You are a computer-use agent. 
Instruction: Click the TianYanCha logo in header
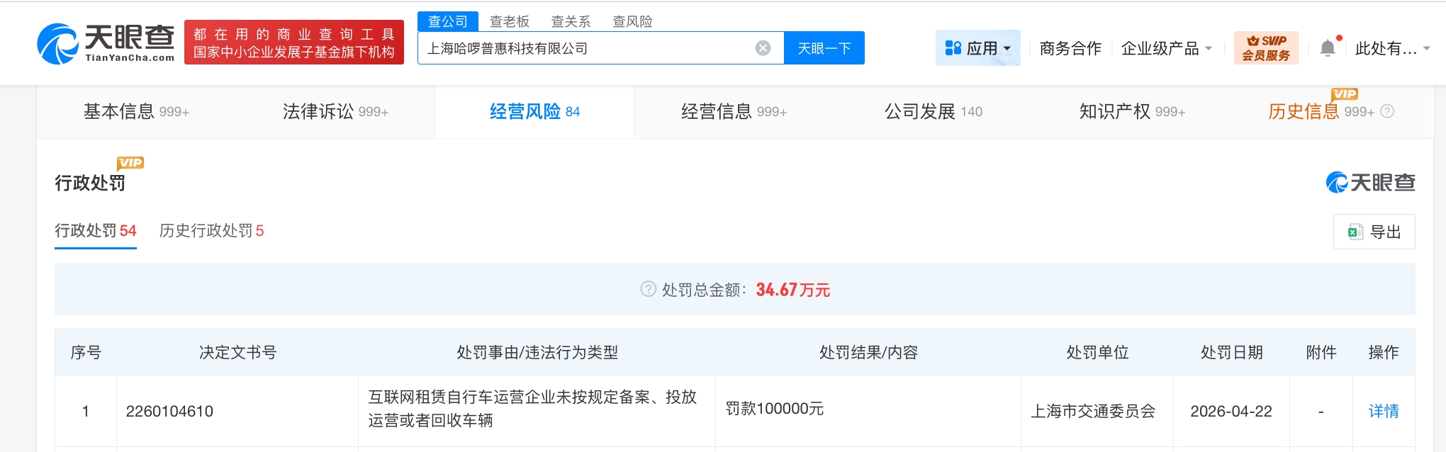pyautogui.click(x=106, y=43)
